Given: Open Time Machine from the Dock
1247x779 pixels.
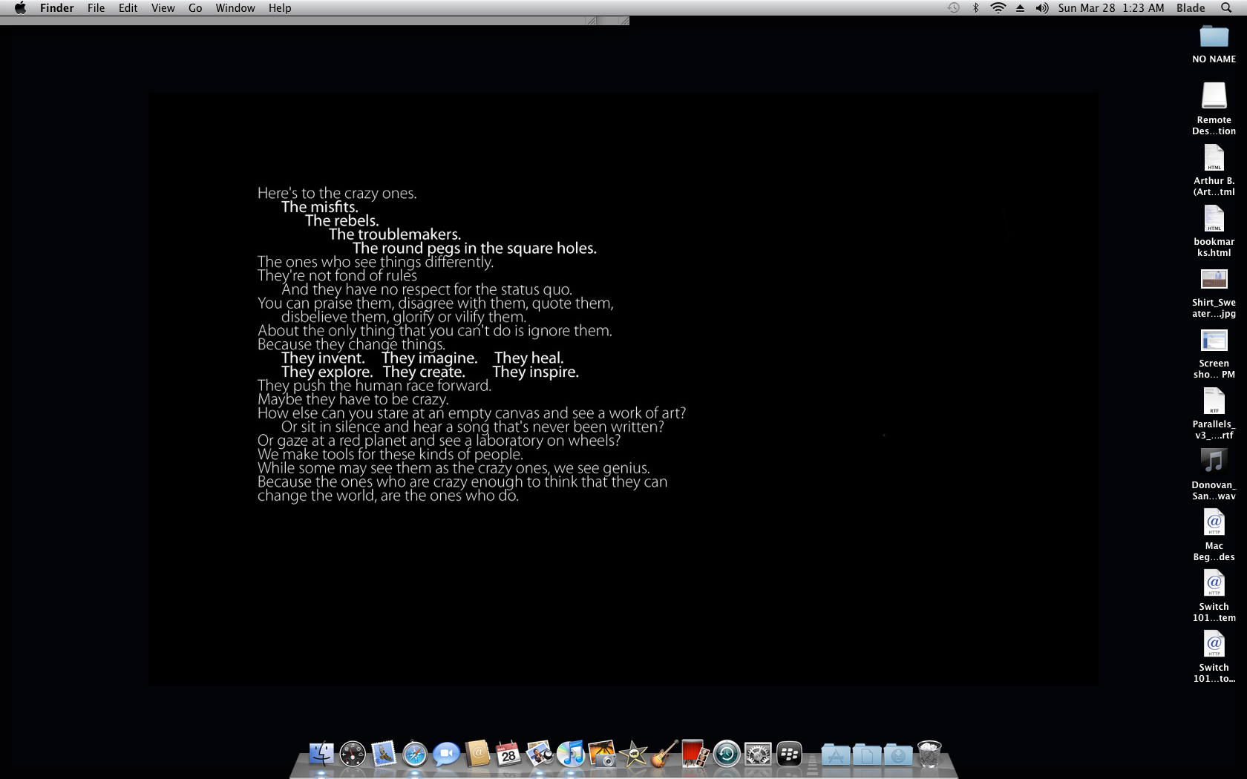Looking at the screenshot, I should 727,754.
